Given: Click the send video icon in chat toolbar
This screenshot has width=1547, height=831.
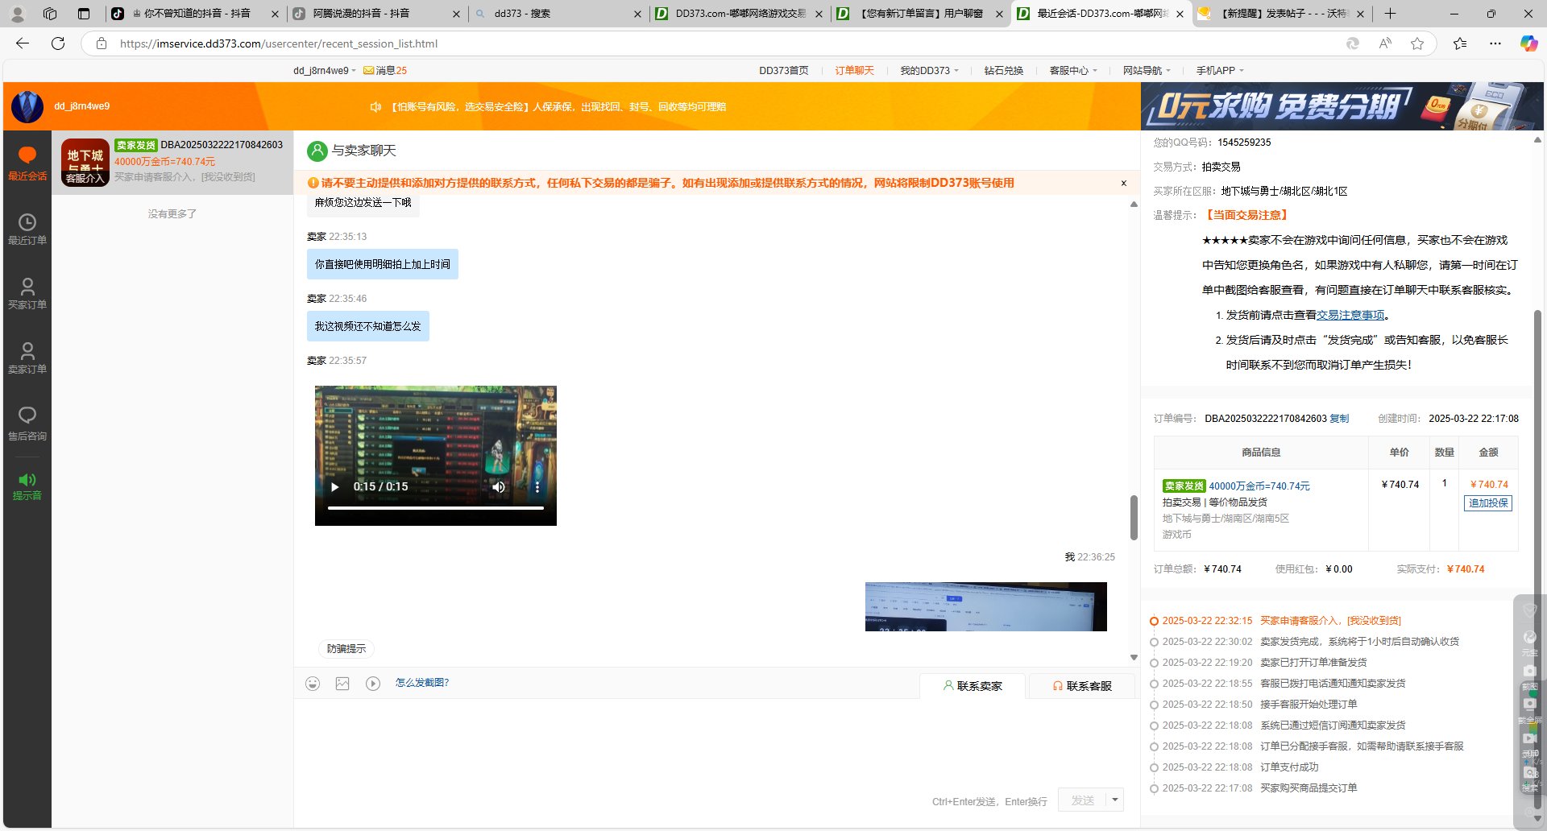Looking at the screenshot, I should click(372, 684).
